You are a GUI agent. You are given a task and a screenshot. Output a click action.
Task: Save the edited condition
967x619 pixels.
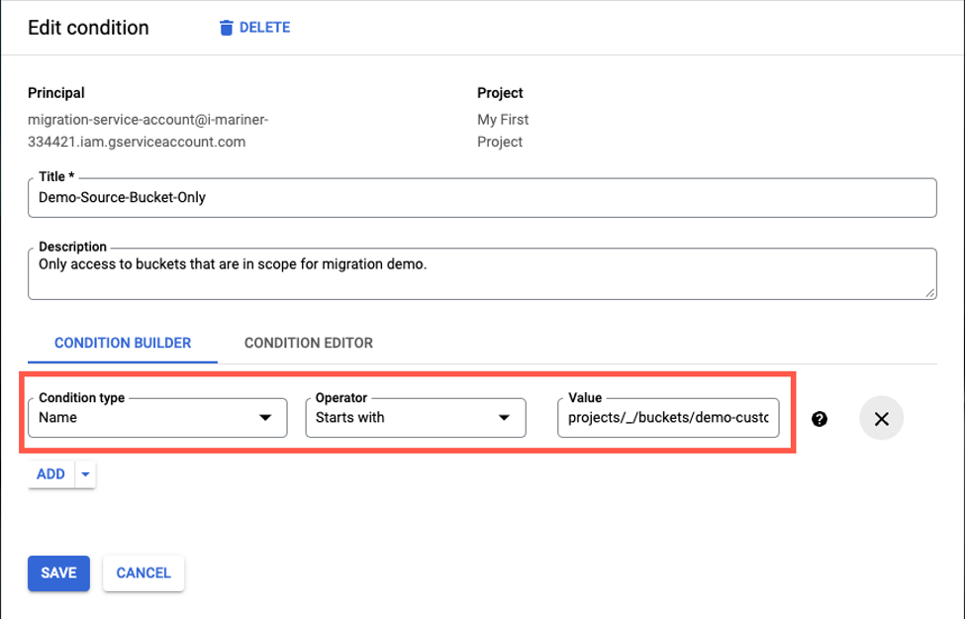tap(58, 572)
